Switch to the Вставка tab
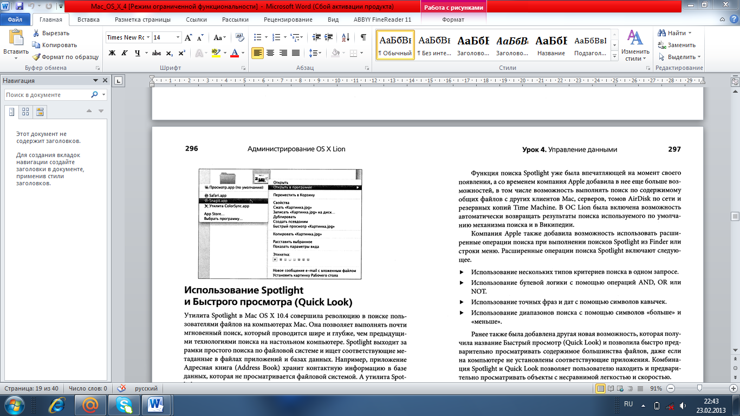This screenshot has height=416, width=740. (x=88, y=19)
